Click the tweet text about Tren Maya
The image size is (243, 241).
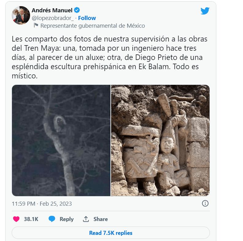[x=110, y=57]
